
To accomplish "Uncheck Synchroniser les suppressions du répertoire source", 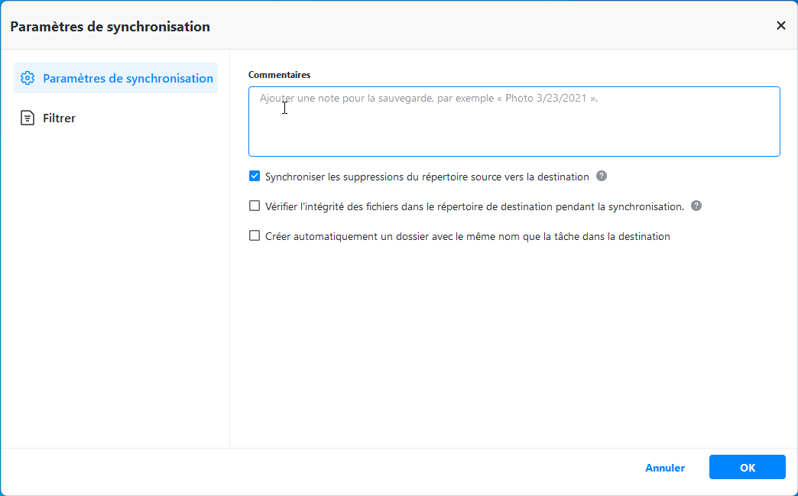I will click(255, 177).
